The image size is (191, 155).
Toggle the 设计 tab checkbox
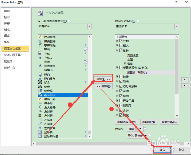(x=121, y=50)
